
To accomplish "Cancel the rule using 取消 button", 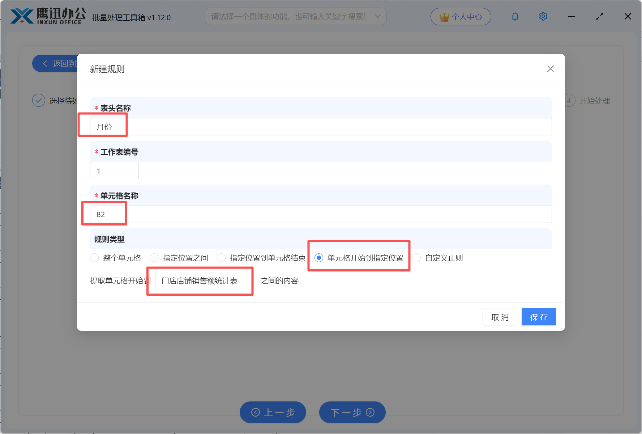I will point(500,317).
